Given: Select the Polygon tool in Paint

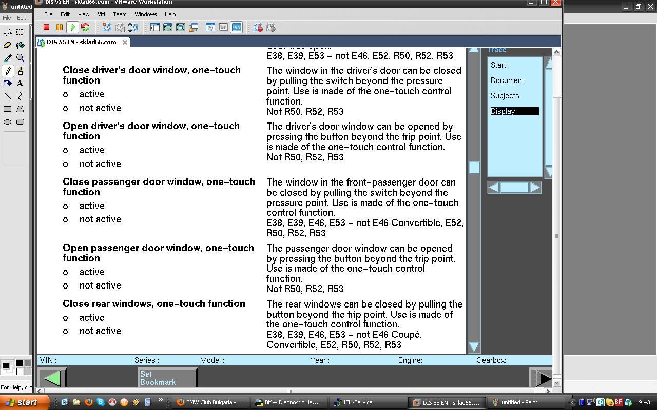Looking at the screenshot, I should 21,109.
